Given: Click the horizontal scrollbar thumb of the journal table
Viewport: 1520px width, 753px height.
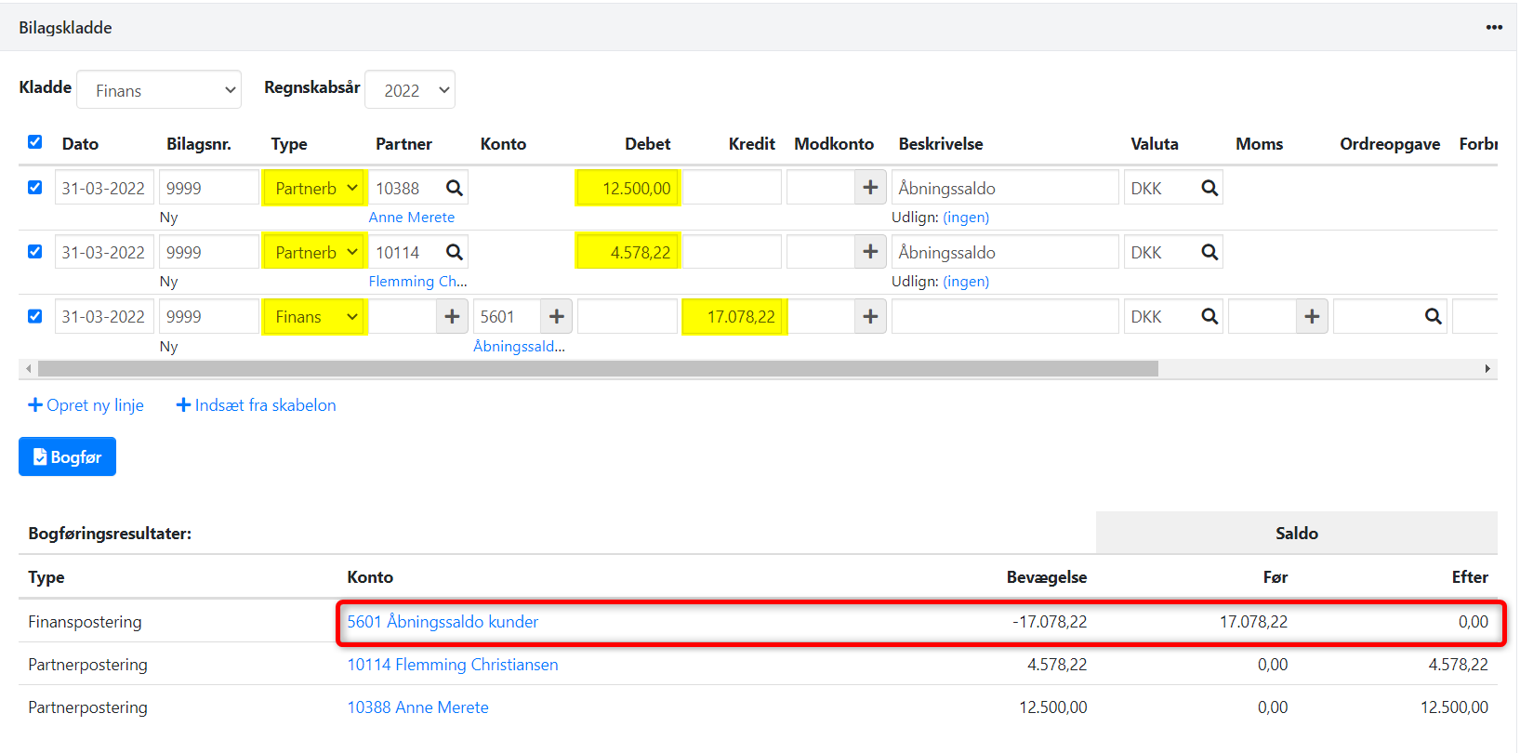Looking at the screenshot, I should 598,369.
